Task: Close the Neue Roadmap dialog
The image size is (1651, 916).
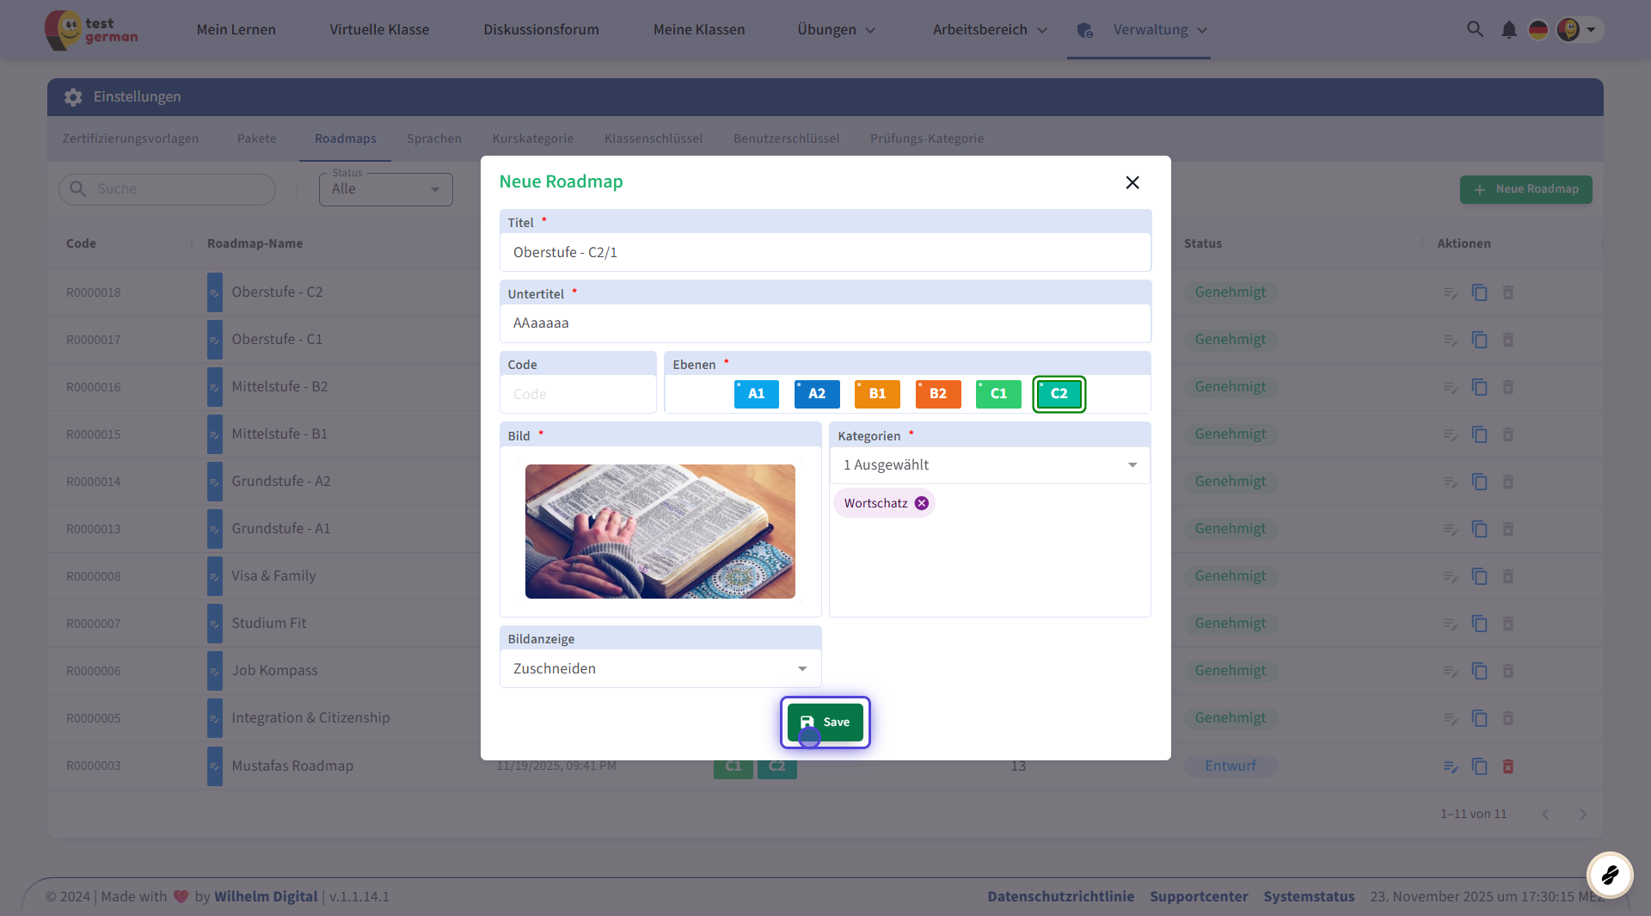Action: 1132,182
